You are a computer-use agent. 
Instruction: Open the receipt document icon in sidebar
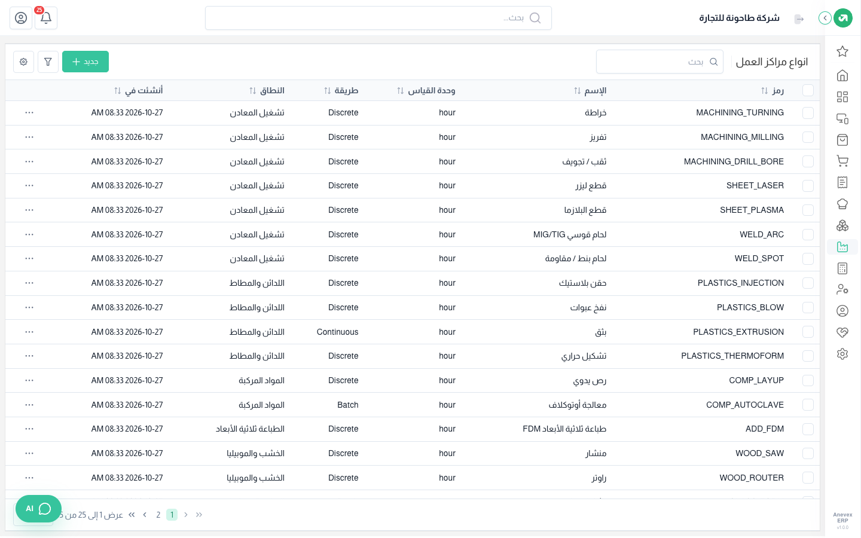(x=842, y=182)
